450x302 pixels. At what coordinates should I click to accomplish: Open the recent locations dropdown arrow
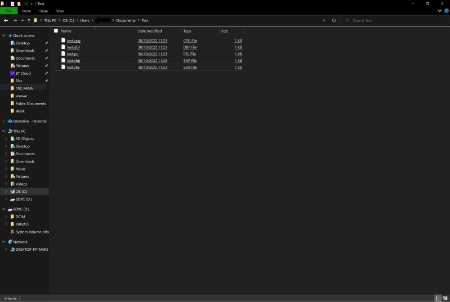tap(23, 21)
